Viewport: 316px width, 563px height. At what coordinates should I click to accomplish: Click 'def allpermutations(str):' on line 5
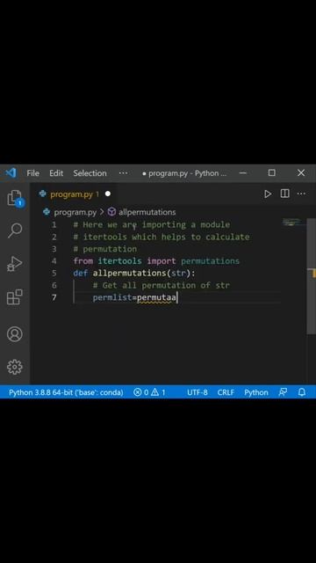pos(134,274)
